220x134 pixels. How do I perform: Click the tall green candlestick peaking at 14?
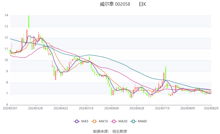pyautogui.click(x=29, y=22)
